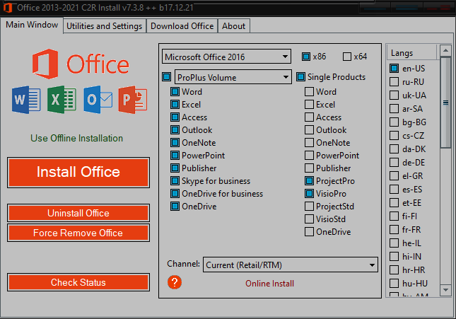Check the ar-SA language
The width and height of the screenshot is (456, 319).
[394, 108]
